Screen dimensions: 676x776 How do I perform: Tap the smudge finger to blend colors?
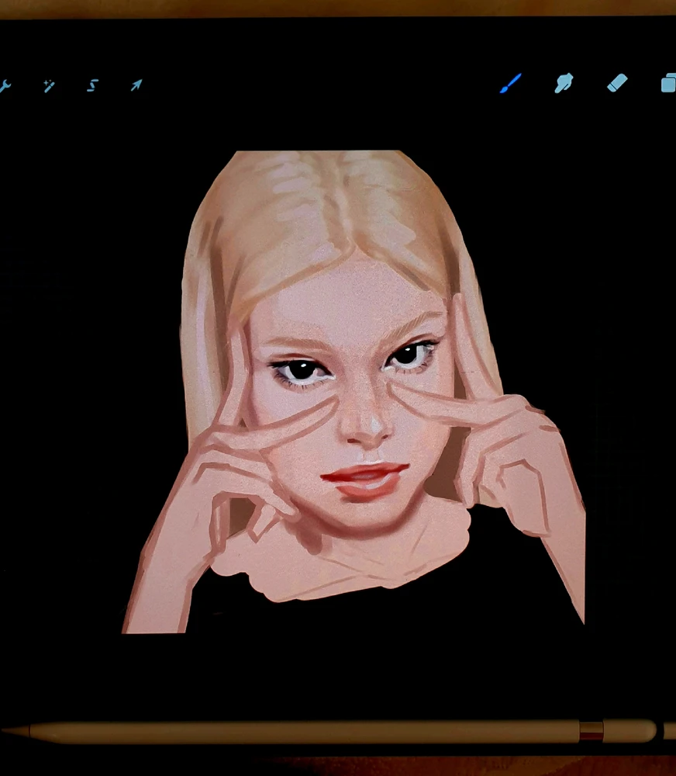pos(564,83)
